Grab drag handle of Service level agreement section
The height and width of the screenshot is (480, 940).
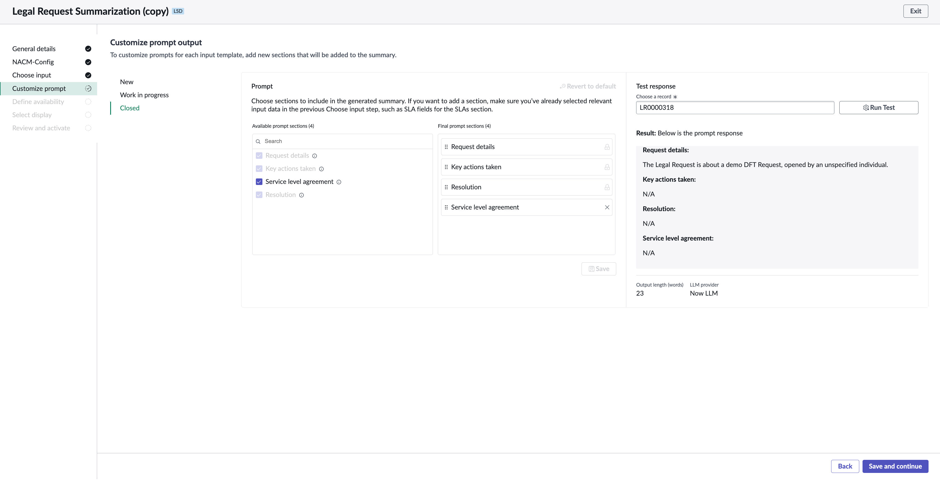[446, 207]
